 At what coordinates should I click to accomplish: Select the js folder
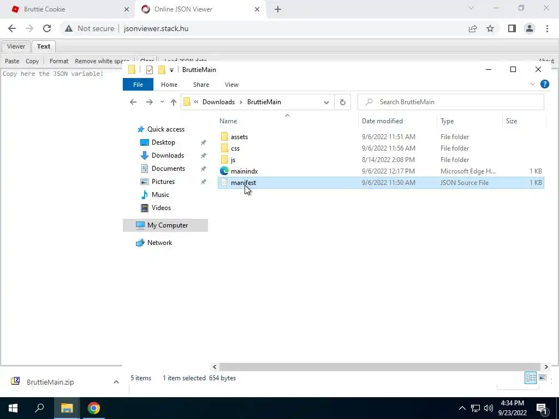[x=380, y=160]
